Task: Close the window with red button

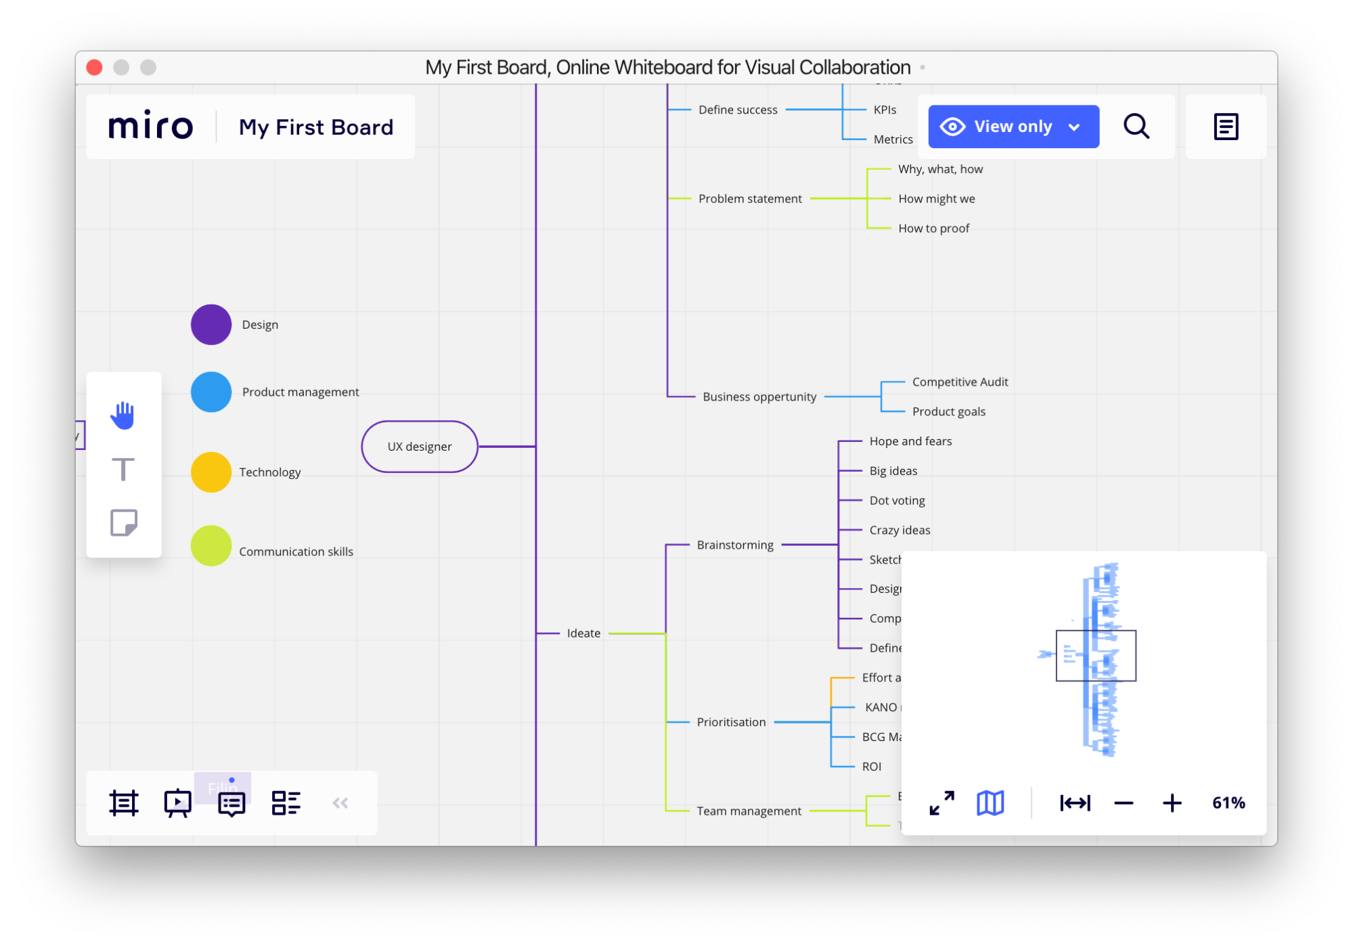Action: pyautogui.click(x=95, y=68)
